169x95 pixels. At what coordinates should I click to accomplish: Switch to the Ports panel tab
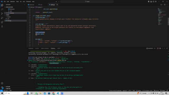coord(59,48)
